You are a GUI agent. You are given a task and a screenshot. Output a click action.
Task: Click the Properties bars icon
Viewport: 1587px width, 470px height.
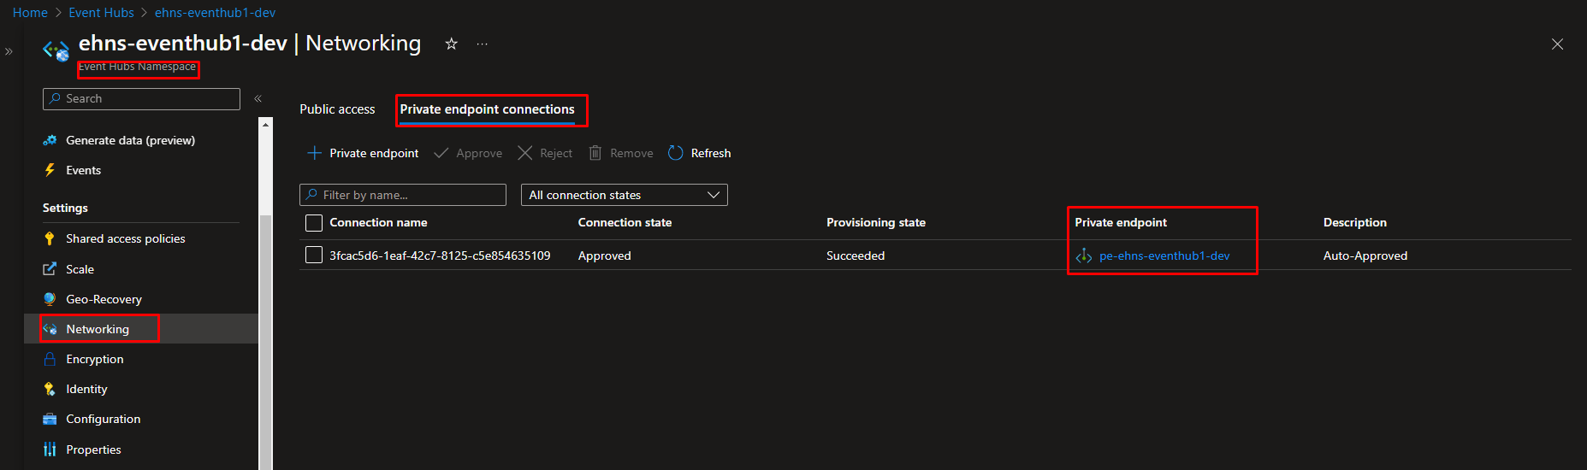click(50, 449)
